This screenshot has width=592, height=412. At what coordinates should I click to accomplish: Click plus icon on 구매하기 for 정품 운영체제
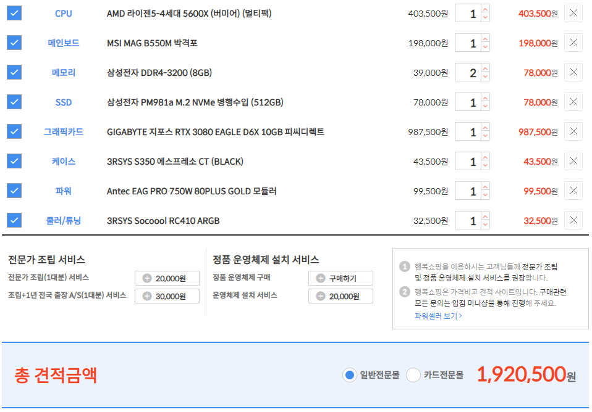(x=321, y=278)
